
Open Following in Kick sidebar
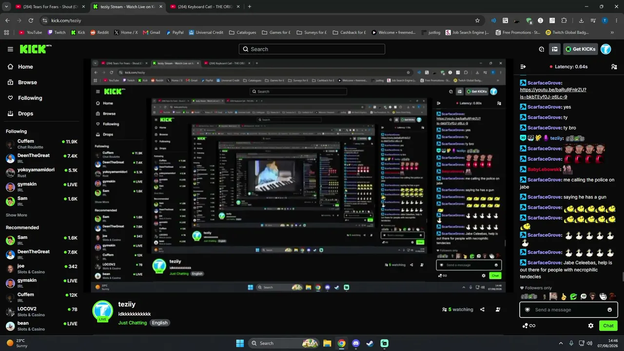(25, 98)
